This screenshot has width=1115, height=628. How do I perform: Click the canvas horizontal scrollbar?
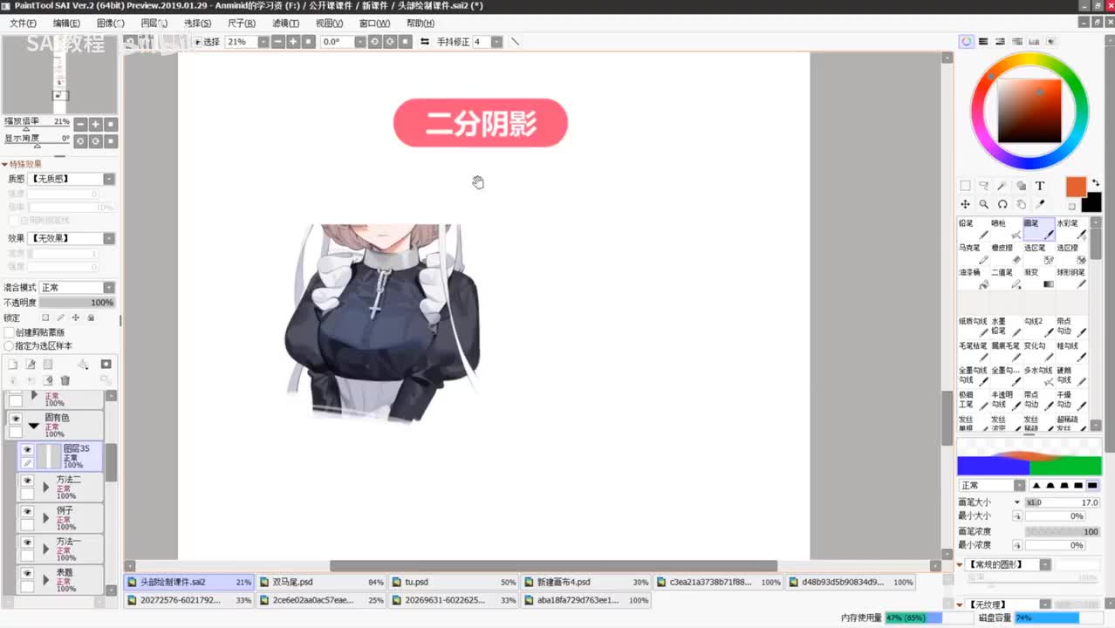pyautogui.click(x=553, y=566)
